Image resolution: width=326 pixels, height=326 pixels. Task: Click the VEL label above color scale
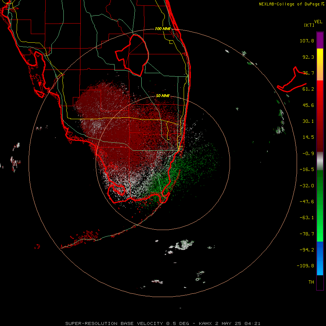tap(318, 22)
